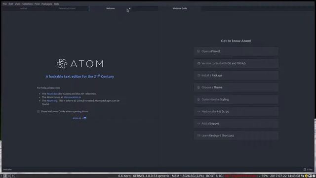Click the code icon beside Hack on Init Script
Image resolution: width=316 pixels, height=178 pixels.
tap(198, 111)
